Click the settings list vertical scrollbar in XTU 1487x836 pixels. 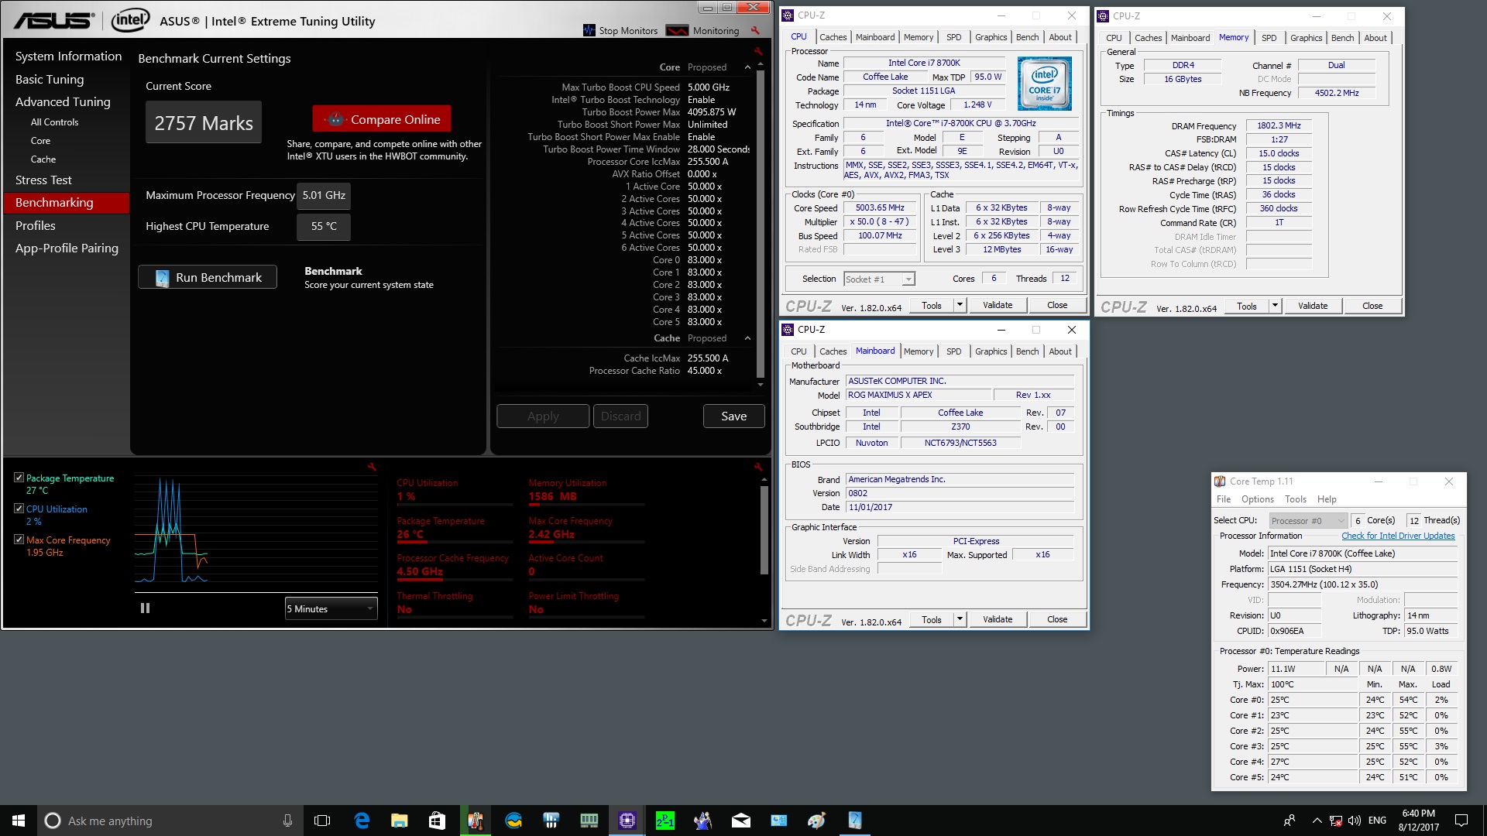[x=760, y=224]
